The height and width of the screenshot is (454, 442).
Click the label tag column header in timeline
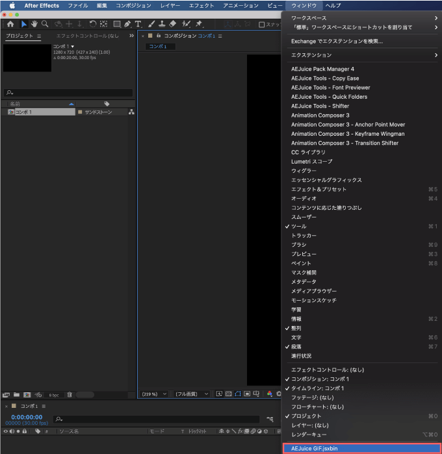point(38,431)
